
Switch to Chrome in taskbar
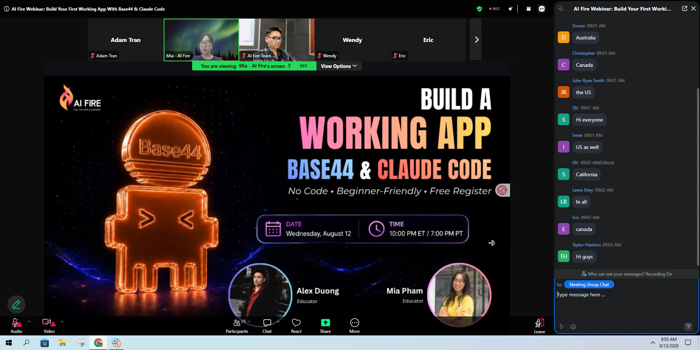(98, 343)
